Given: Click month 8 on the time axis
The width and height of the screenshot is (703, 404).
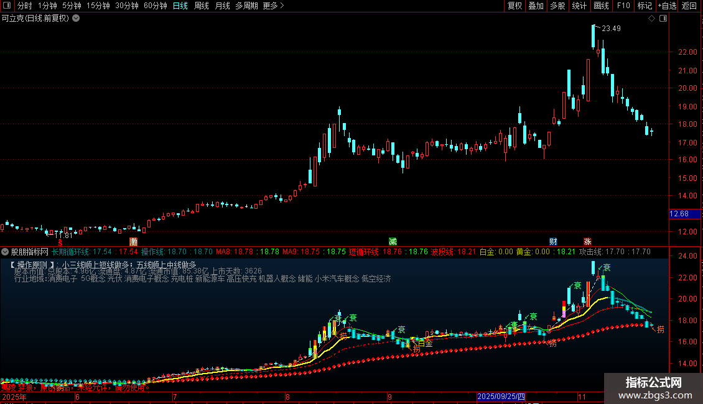Looking at the screenshot, I should (x=287, y=397).
